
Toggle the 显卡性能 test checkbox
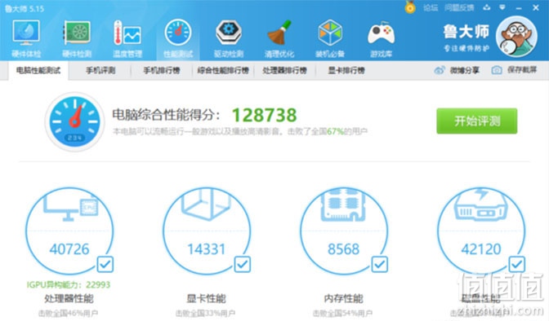coord(243,265)
